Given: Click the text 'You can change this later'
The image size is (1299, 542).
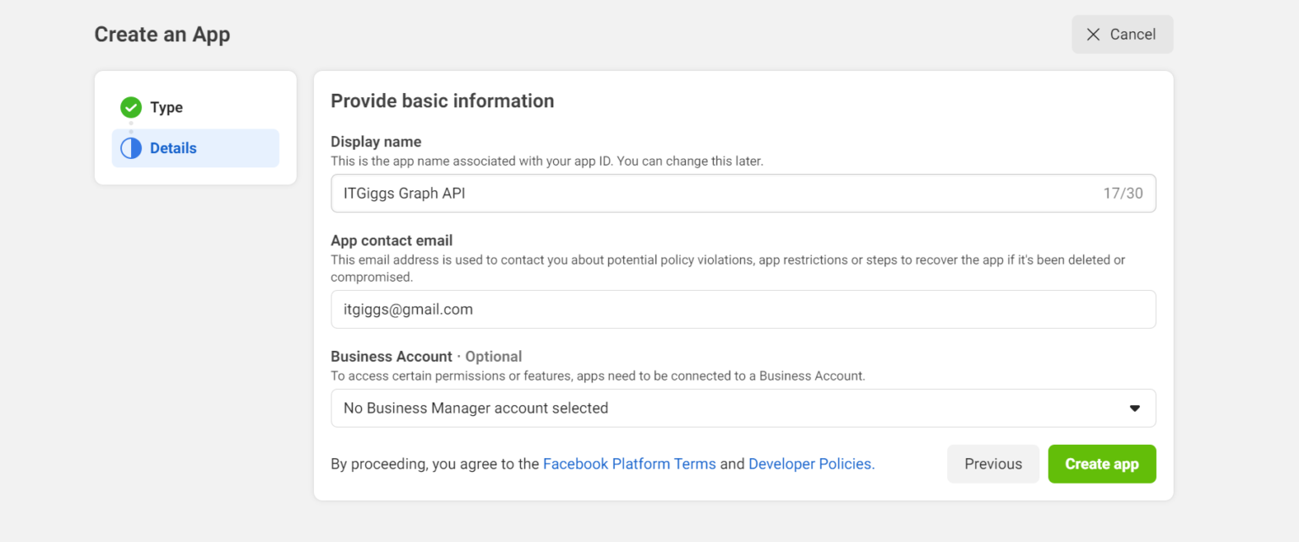Looking at the screenshot, I should [x=690, y=161].
